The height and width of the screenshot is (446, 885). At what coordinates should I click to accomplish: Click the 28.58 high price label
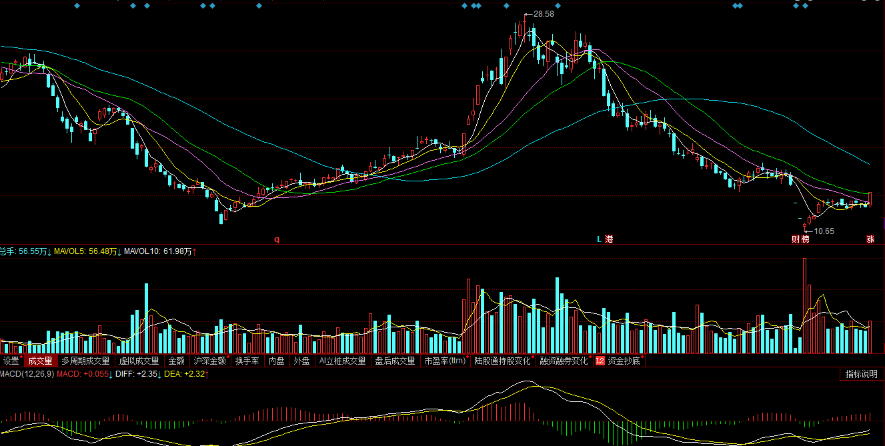pyautogui.click(x=544, y=14)
